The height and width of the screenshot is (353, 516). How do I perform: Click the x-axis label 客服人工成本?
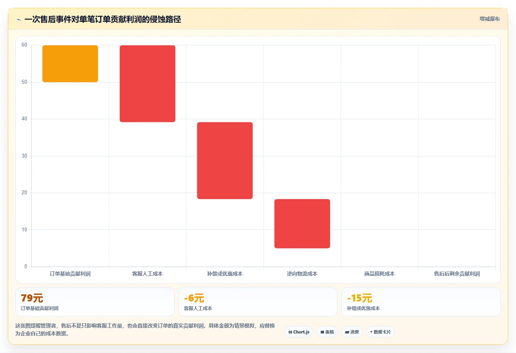pos(148,274)
